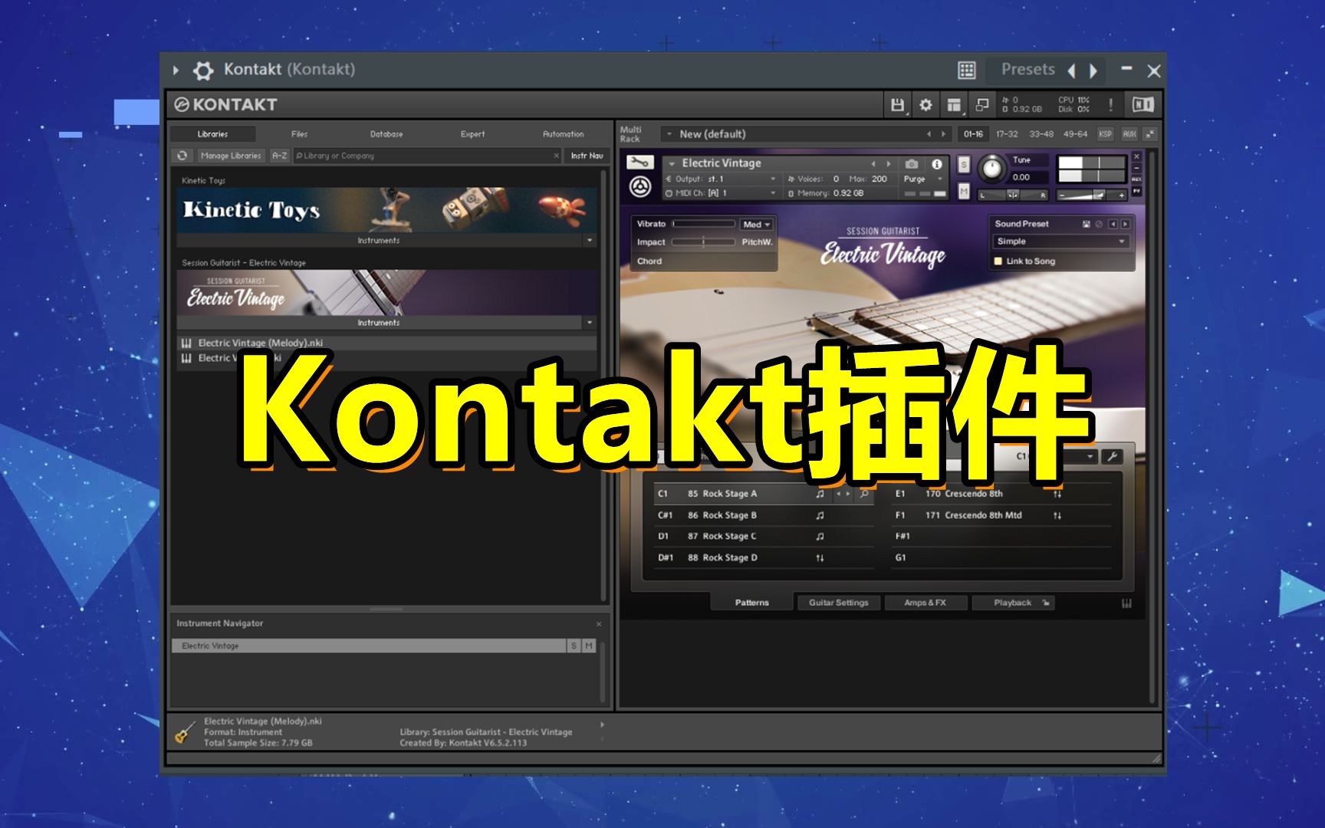Click the Session Guitarist circular logo icon

point(640,186)
